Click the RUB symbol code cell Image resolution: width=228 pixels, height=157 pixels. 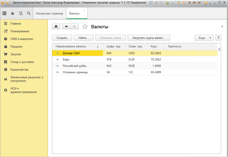pyautogui.click(x=136, y=66)
